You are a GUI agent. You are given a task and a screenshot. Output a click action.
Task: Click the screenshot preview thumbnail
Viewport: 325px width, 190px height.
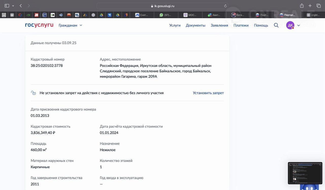(305, 173)
